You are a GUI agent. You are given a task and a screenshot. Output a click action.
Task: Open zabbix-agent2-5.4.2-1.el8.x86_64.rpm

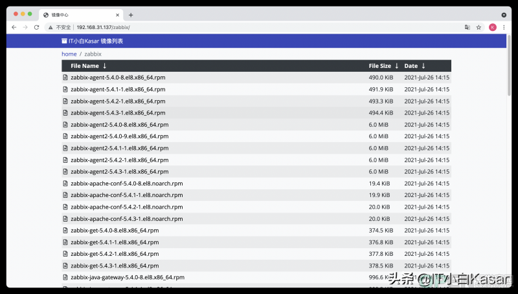tap(120, 160)
